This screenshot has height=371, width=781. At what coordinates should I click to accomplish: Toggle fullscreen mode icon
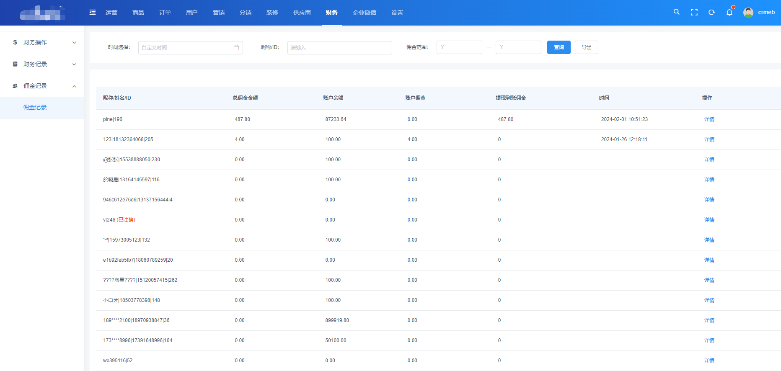(694, 13)
